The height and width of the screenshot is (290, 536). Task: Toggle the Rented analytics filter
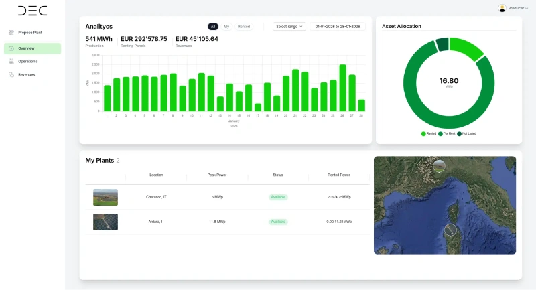[244, 27]
